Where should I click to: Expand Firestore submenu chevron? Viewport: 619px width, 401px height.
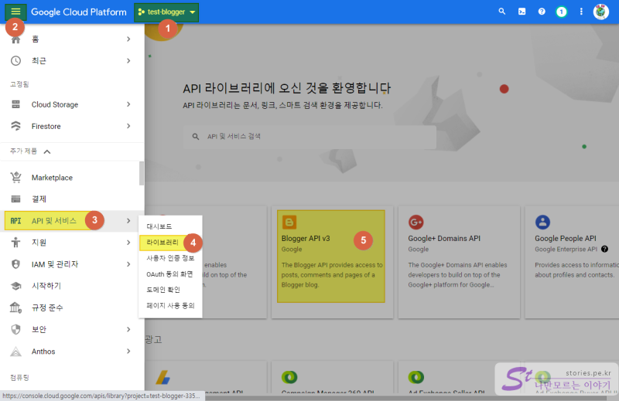[x=128, y=126]
